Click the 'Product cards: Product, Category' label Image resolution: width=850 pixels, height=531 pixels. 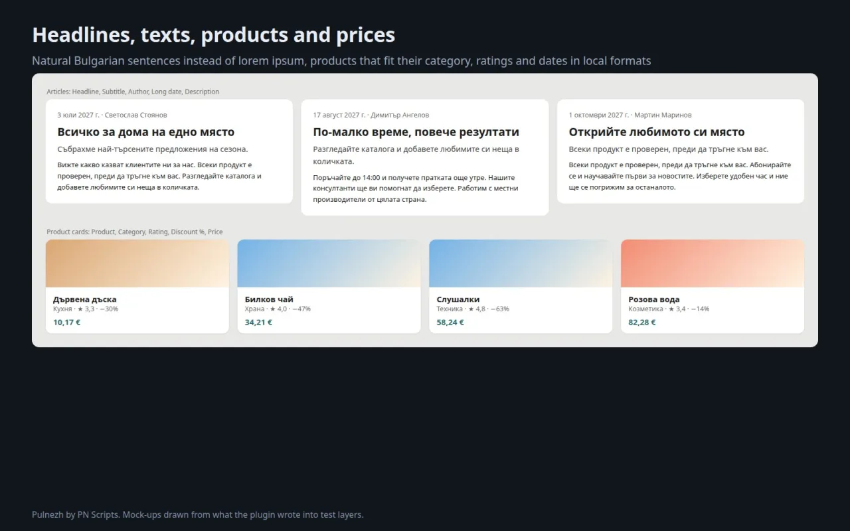pyautogui.click(x=135, y=232)
